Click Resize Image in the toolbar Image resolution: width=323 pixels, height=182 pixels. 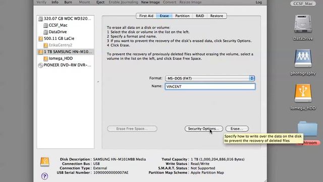(190, 2)
